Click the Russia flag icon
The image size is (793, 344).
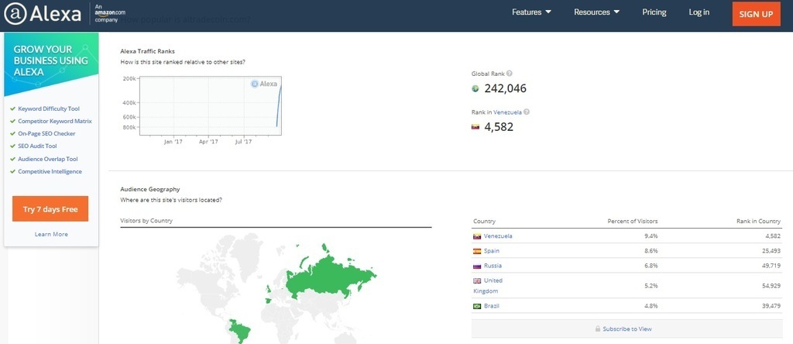[x=477, y=266]
